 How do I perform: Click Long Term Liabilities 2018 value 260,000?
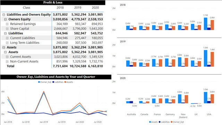[x=62, y=43]
